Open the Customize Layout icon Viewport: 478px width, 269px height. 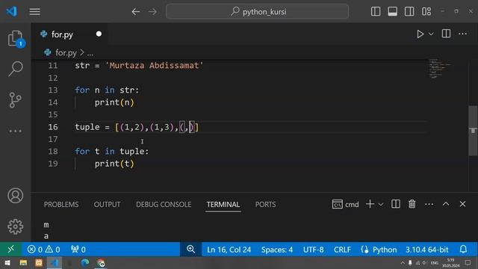426,12
